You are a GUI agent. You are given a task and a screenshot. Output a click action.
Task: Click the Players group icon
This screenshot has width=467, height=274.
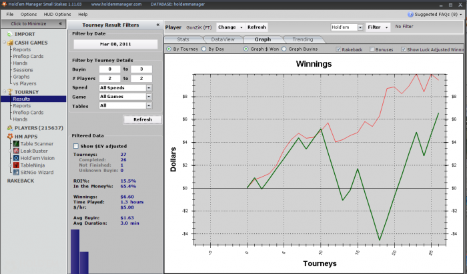pos(10,128)
